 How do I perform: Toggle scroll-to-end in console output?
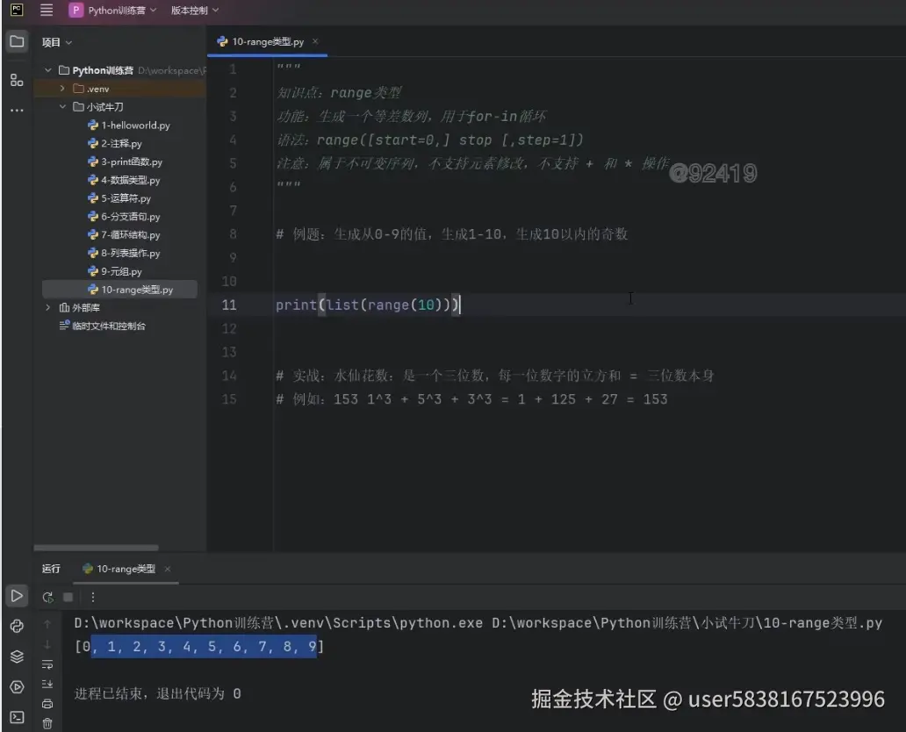coord(47,684)
